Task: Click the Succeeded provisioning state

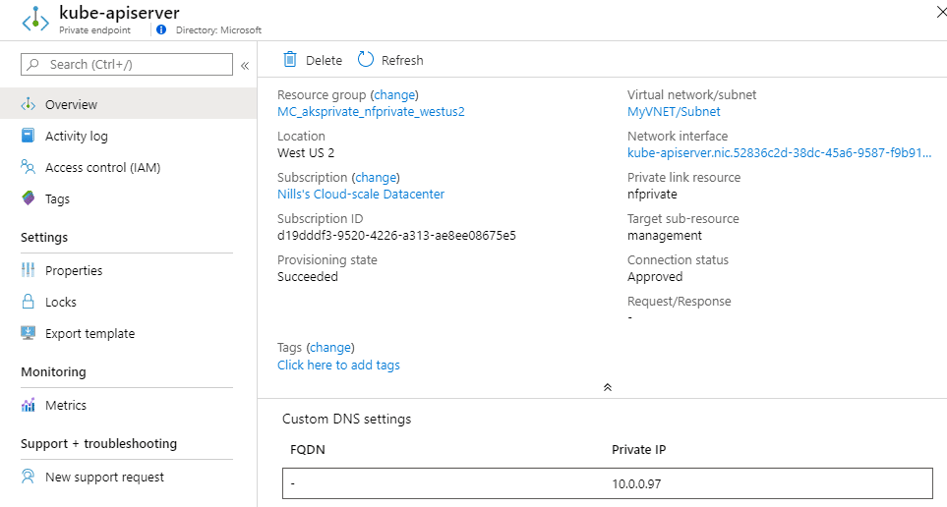Action: pyautogui.click(x=308, y=276)
